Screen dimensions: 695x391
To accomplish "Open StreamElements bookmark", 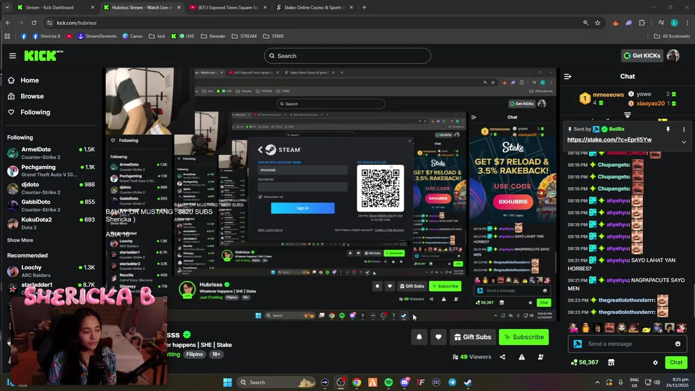I will pos(97,36).
